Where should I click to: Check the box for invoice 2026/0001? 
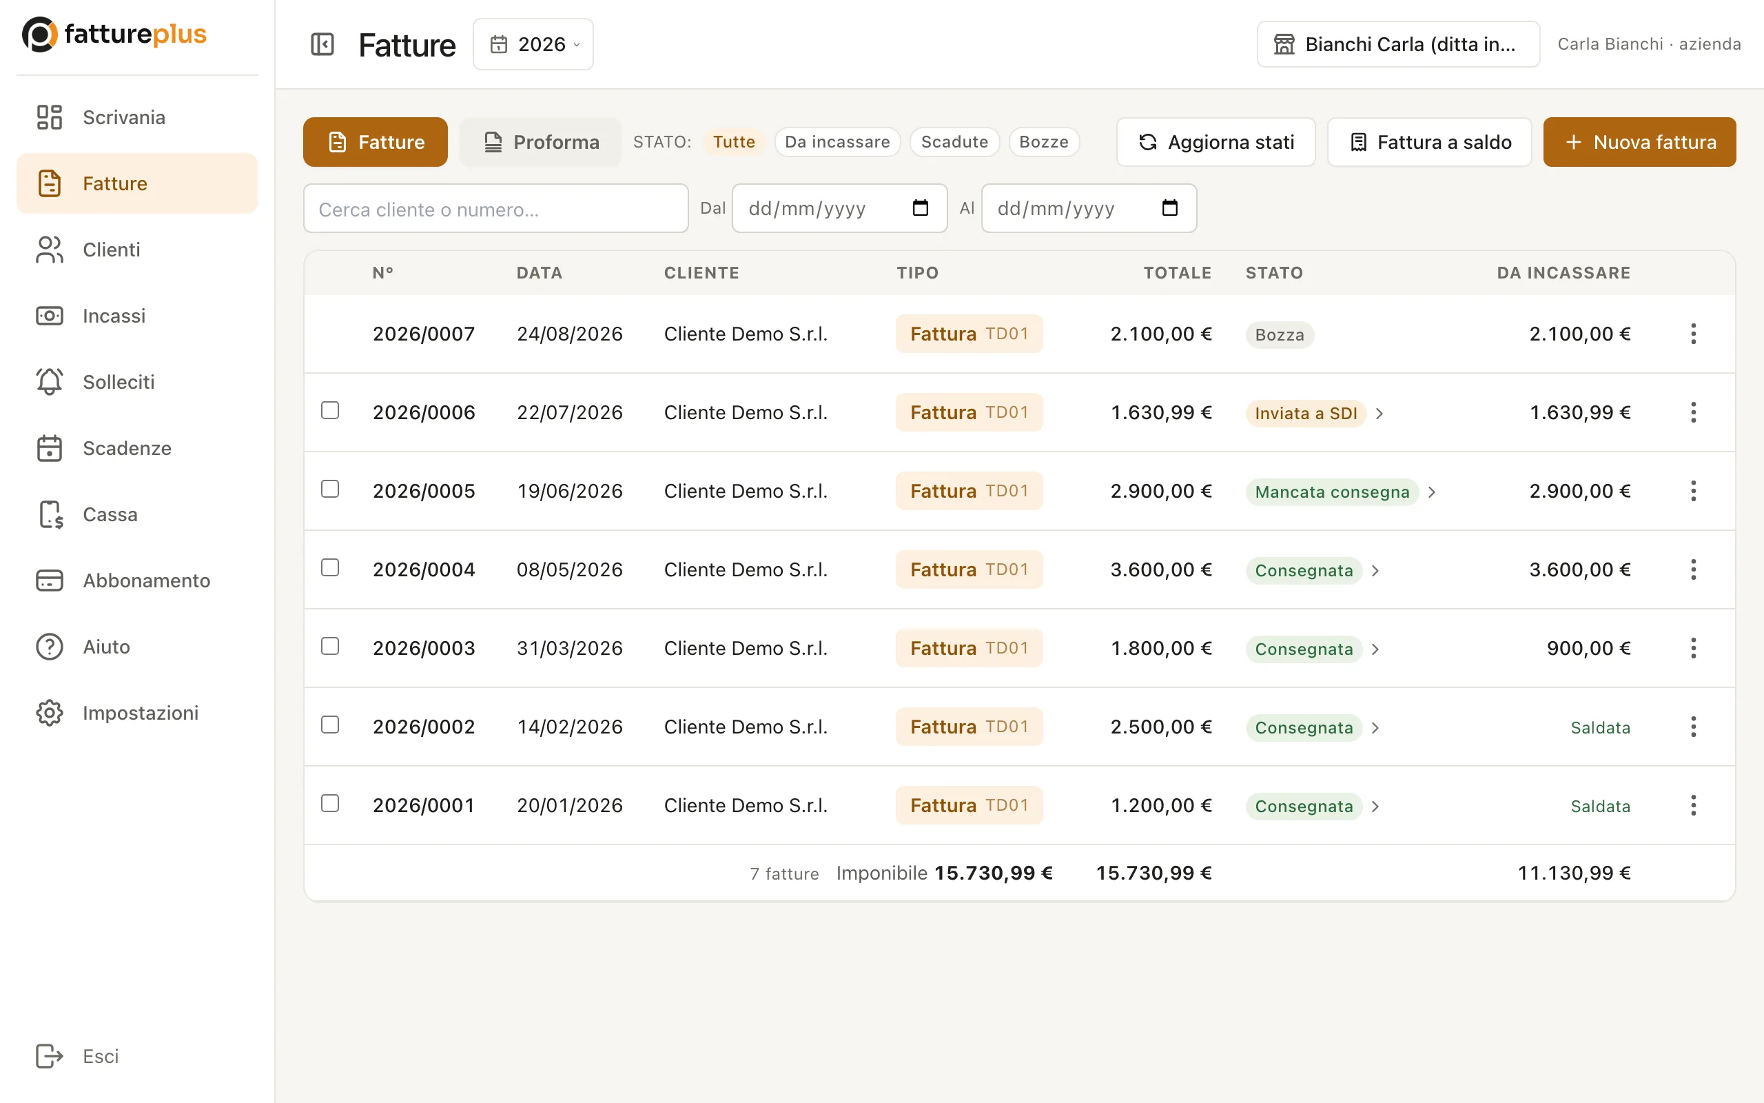pos(330,803)
